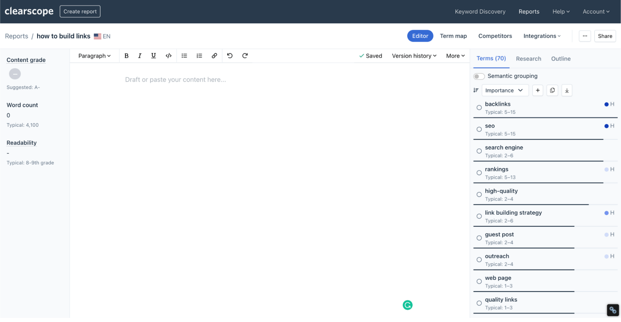Click the backlinks importance bar
The image size is (621, 322).
pos(546,118)
